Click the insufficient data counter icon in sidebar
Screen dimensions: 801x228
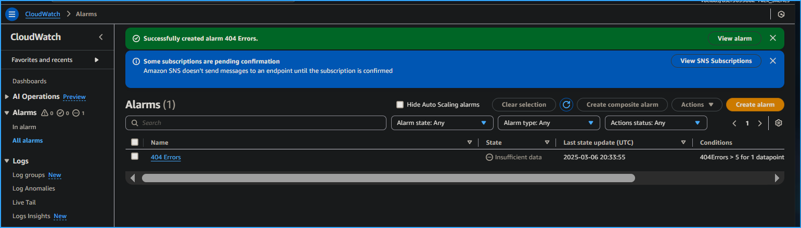(76, 113)
